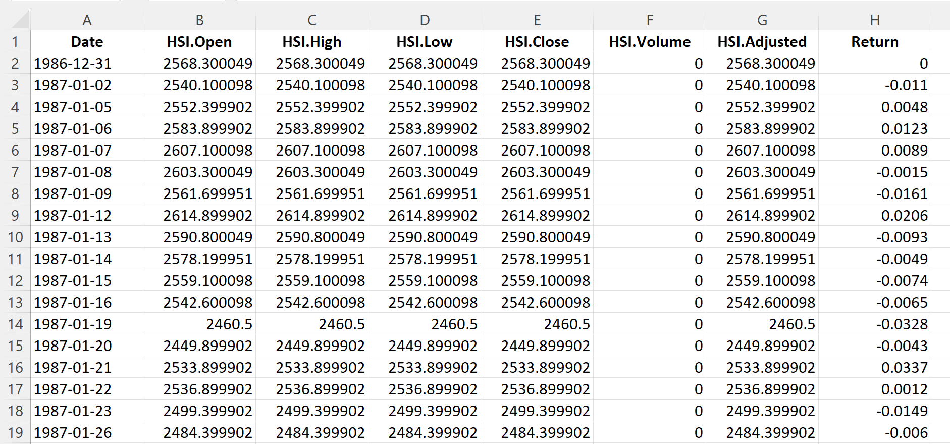Select column B header

[199, 20]
